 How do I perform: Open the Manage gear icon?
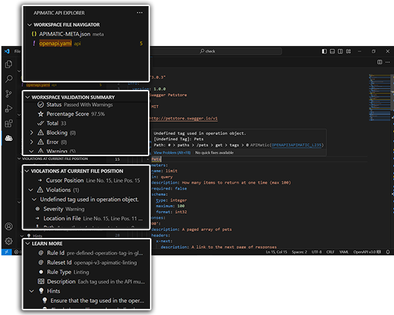click(x=9, y=241)
